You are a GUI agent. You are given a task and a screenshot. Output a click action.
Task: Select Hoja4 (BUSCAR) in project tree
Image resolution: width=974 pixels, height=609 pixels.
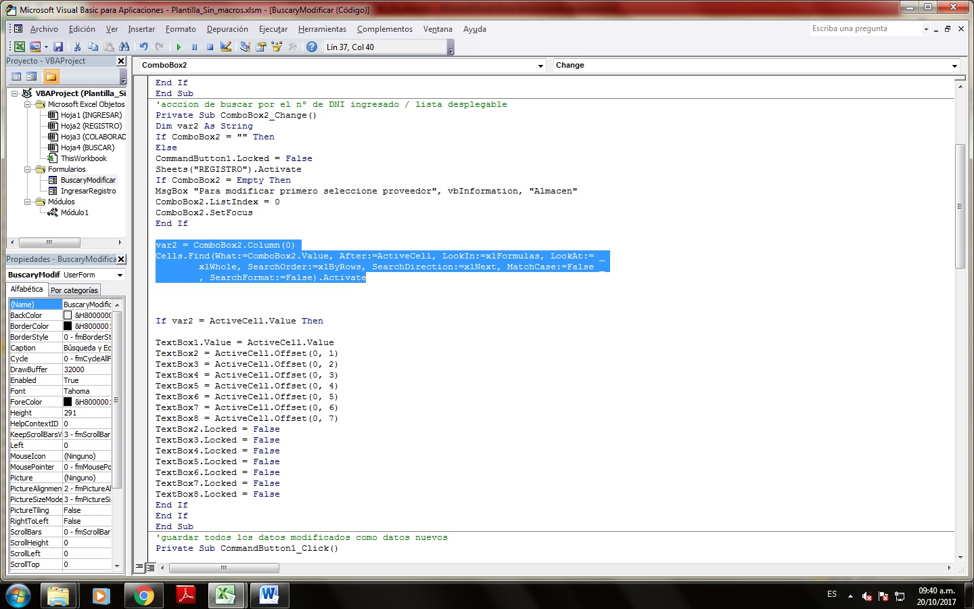(87, 148)
